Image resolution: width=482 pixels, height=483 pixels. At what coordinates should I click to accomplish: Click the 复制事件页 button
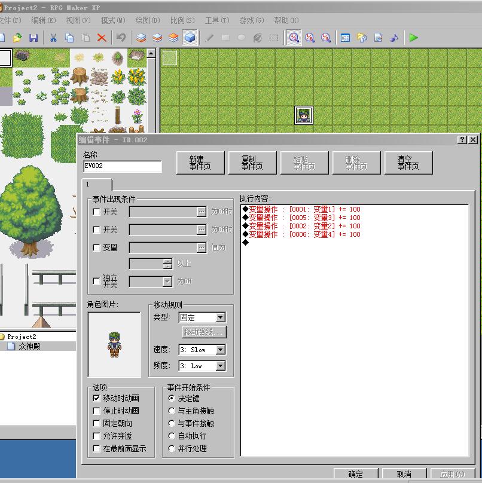coord(252,163)
